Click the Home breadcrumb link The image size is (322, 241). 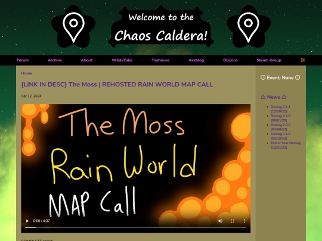point(27,73)
